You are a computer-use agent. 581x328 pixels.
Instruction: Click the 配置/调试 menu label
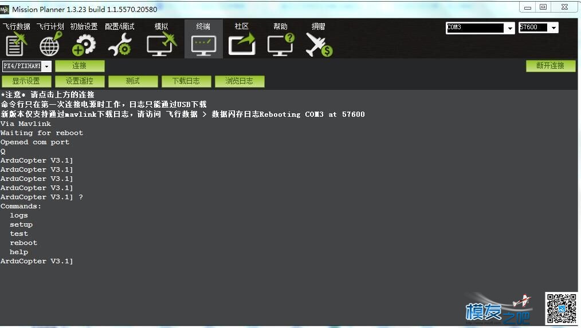coord(120,26)
